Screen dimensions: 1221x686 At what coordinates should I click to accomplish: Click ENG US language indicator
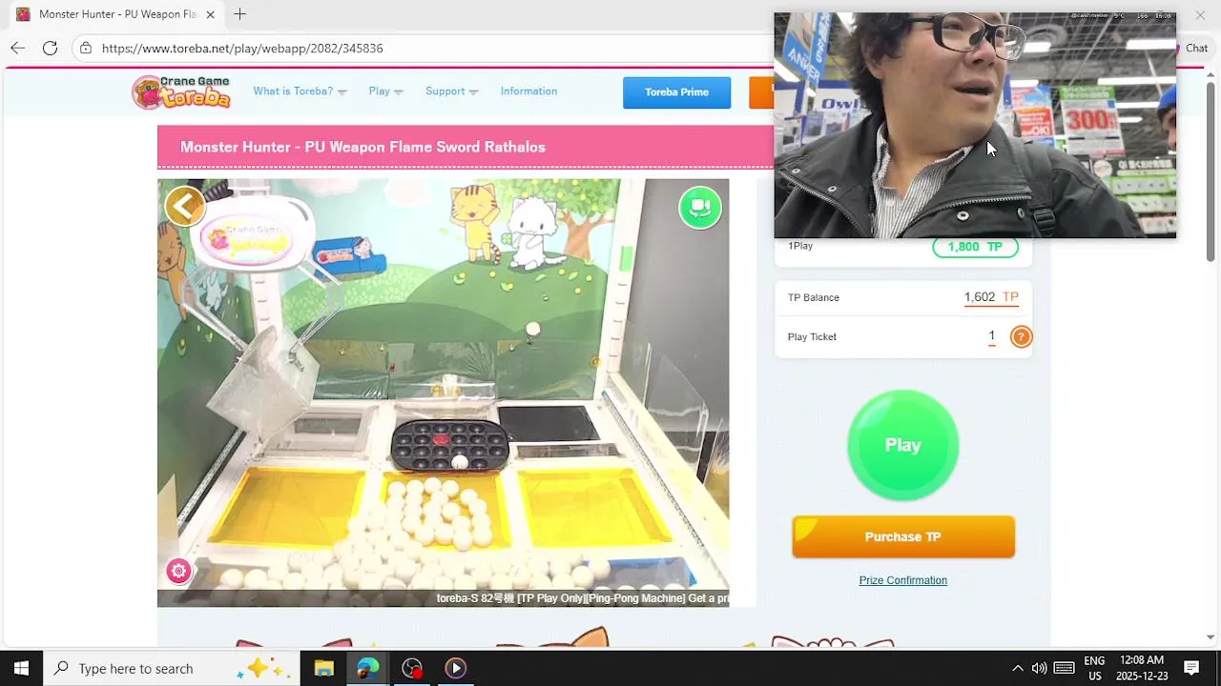click(x=1094, y=668)
